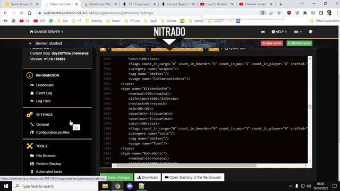The image size is (340, 191).
Task: Open the Chrome three-dot menu
Action: (x=337, y=13)
